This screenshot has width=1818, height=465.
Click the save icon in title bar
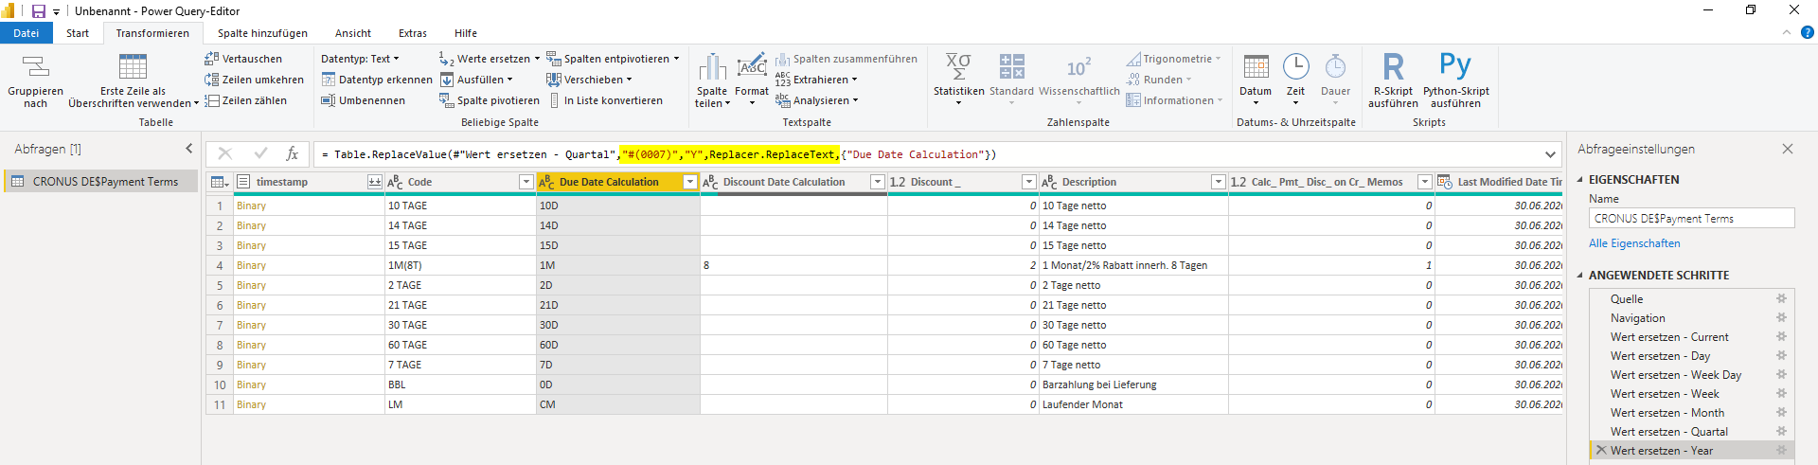[x=39, y=11]
